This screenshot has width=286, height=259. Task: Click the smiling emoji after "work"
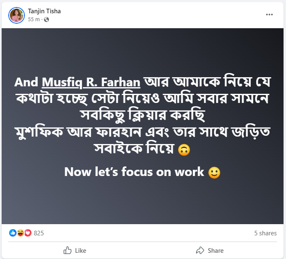pos(214,172)
